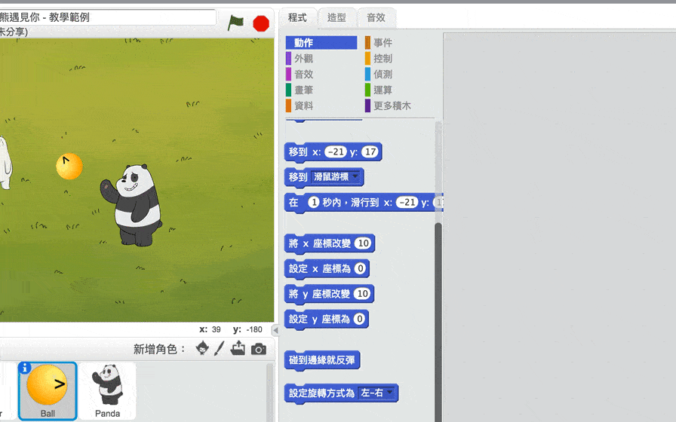Click the 新增角色 label
This screenshot has width=676, height=422.
[x=158, y=349]
